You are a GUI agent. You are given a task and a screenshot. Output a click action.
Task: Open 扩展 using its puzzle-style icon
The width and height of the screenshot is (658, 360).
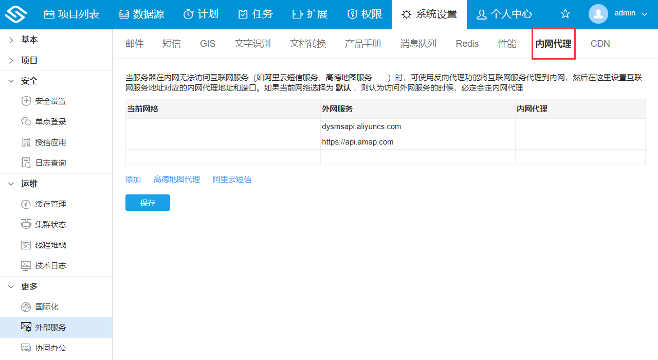point(297,14)
